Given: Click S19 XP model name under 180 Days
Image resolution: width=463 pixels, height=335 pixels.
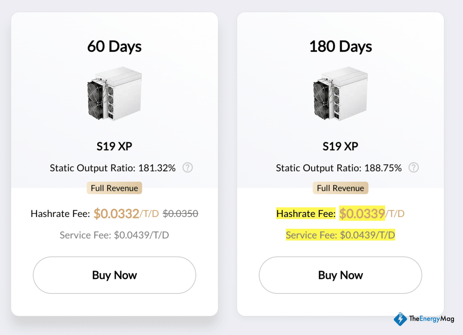Looking at the screenshot, I should pos(340,146).
